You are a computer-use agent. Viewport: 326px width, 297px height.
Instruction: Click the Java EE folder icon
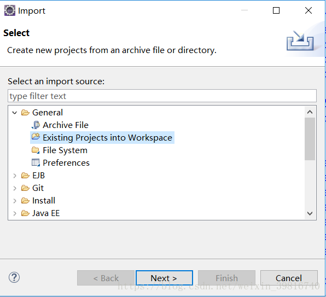pos(25,213)
